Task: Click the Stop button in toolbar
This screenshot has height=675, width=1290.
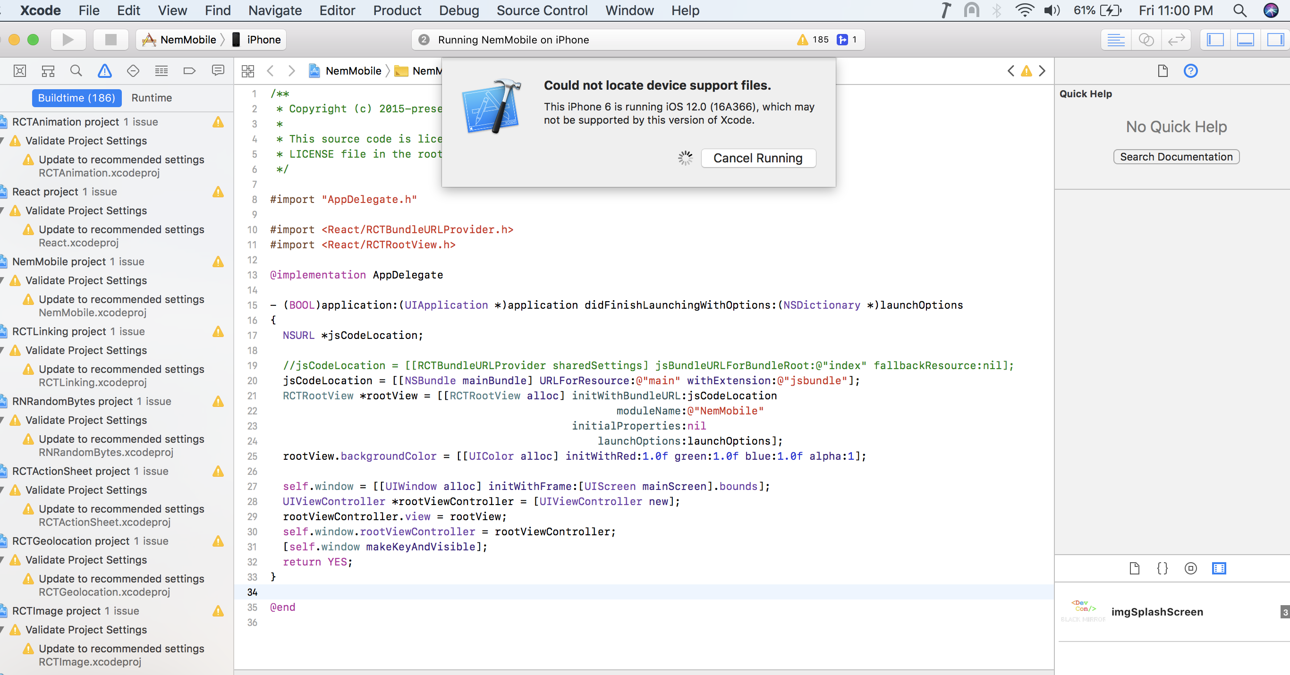Action: coord(110,40)
